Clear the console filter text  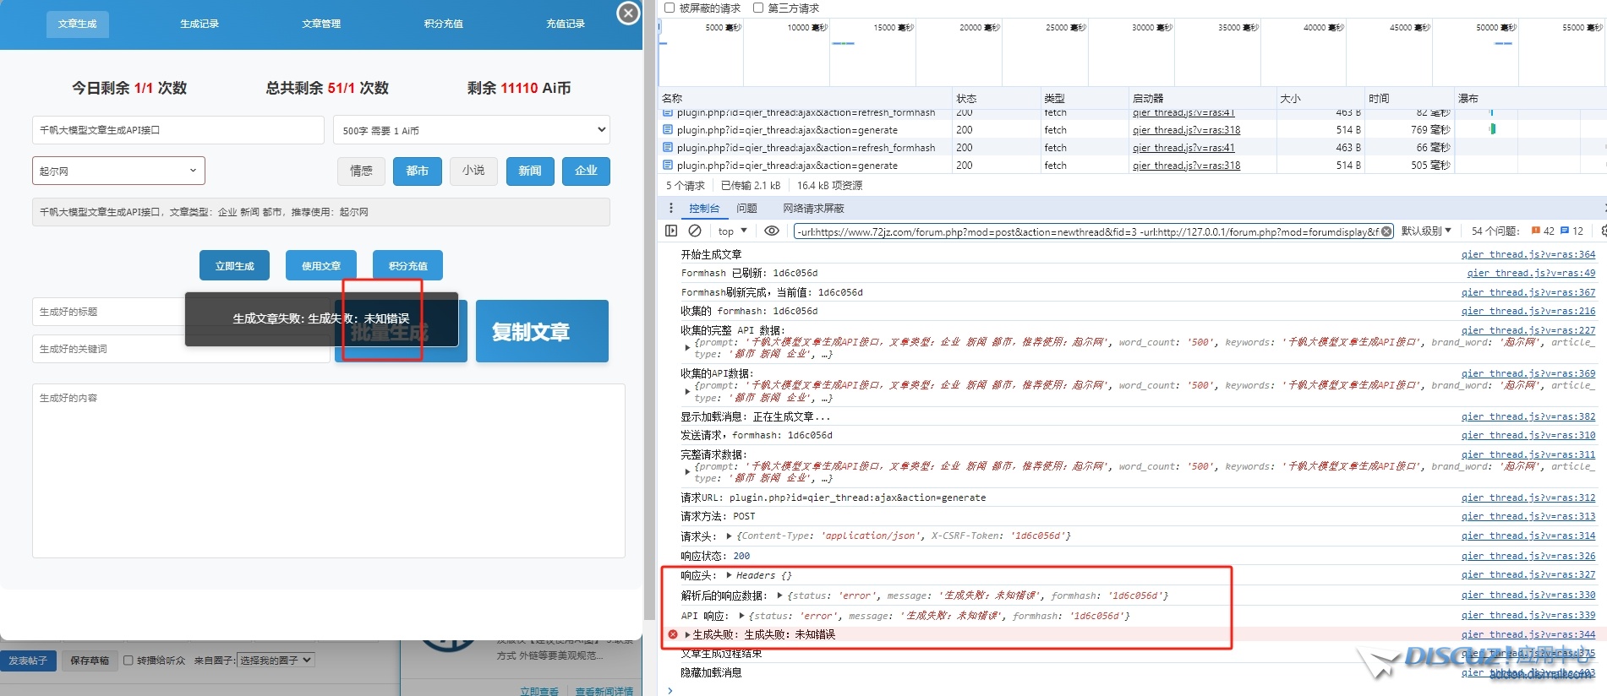tap(1386, 231)
